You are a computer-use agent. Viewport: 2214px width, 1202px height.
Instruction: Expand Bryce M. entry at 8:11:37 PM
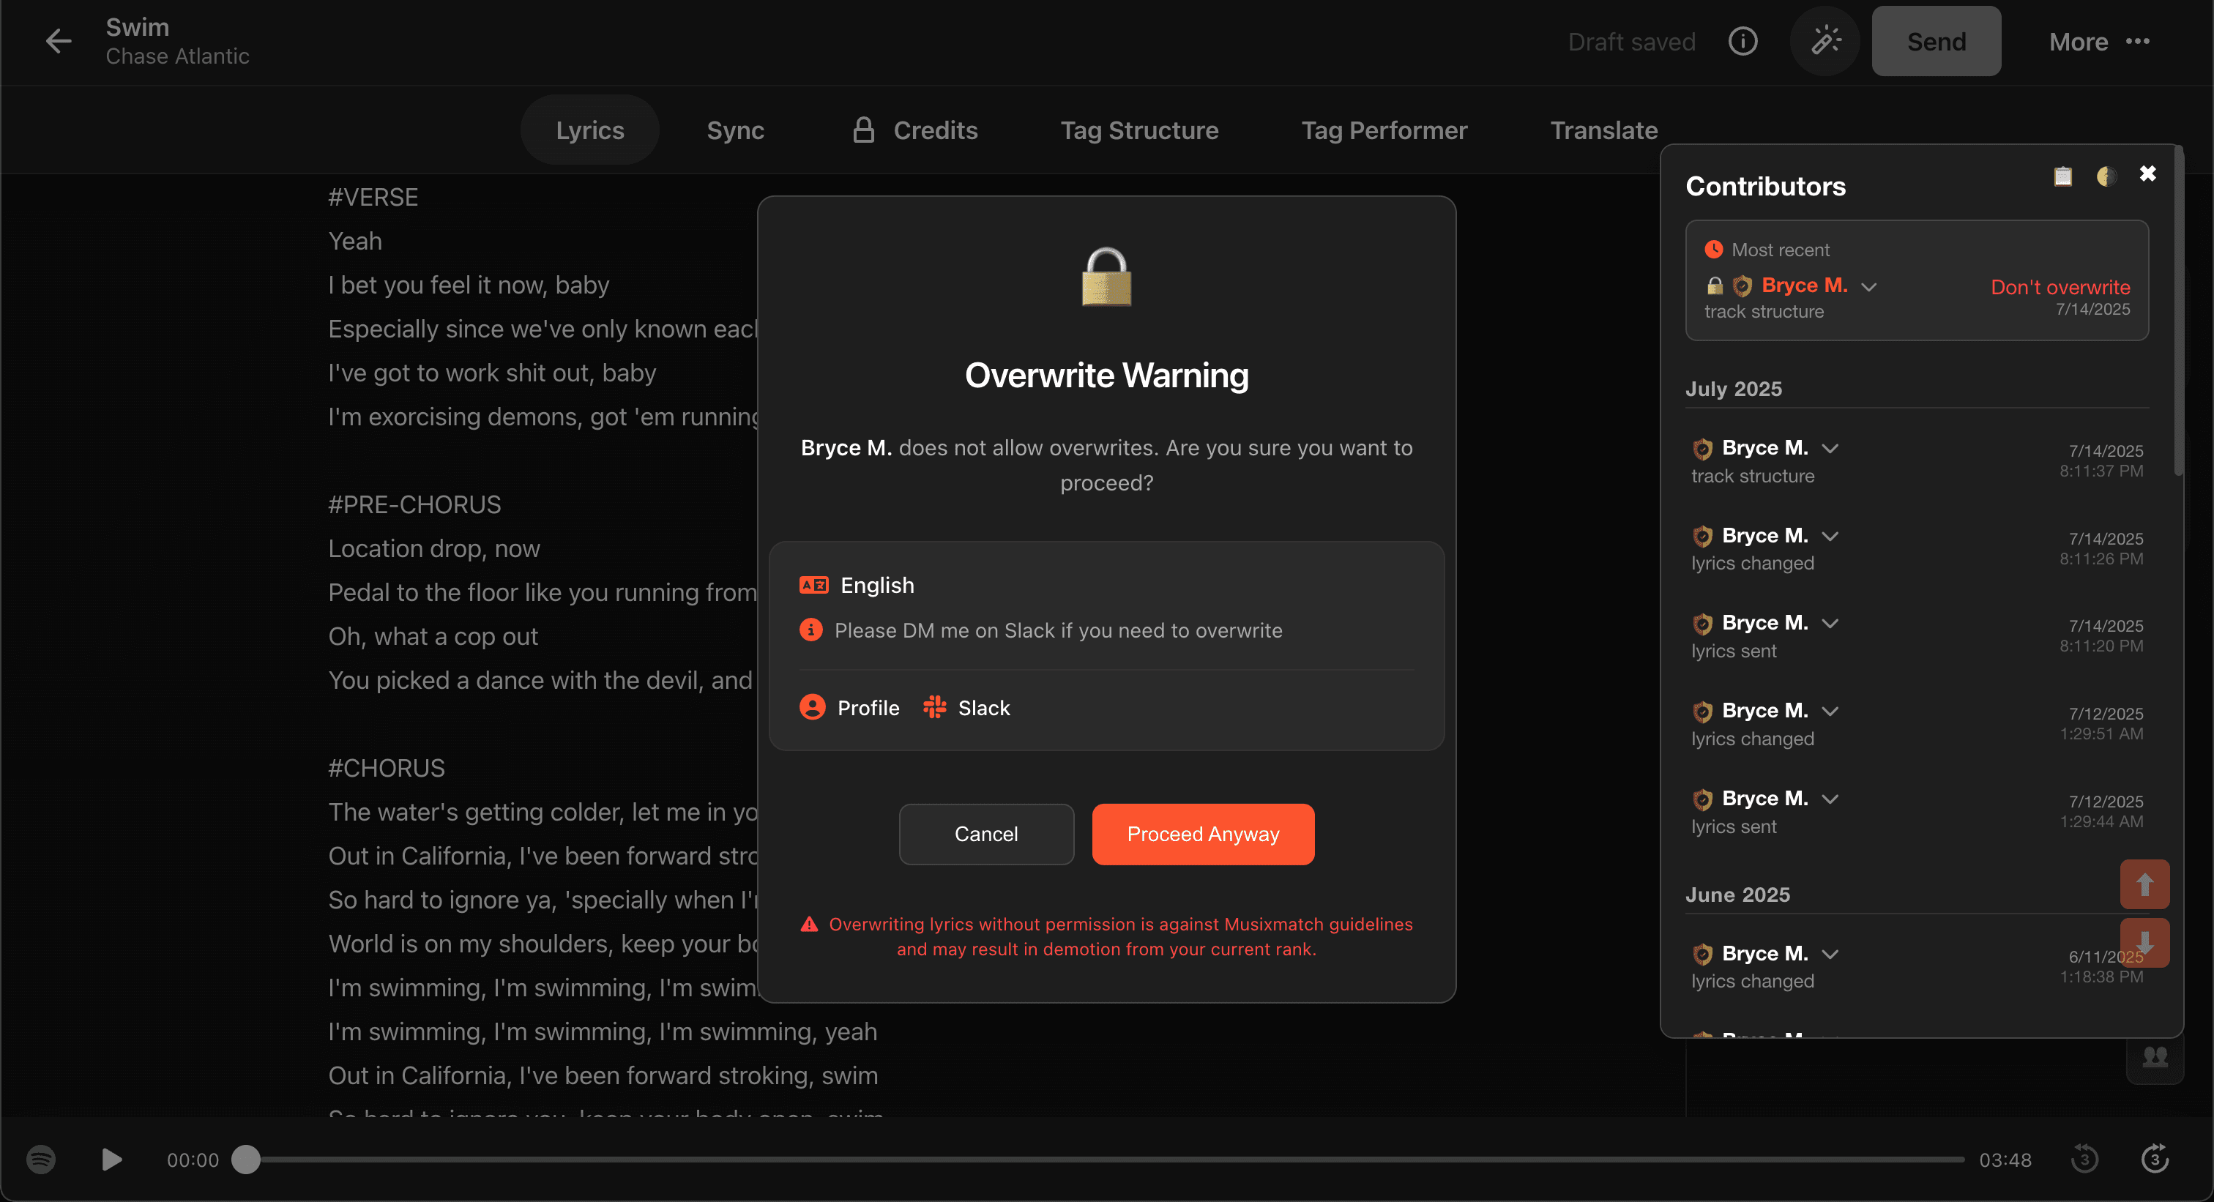pyautogui.click(x=1830, y=449)
